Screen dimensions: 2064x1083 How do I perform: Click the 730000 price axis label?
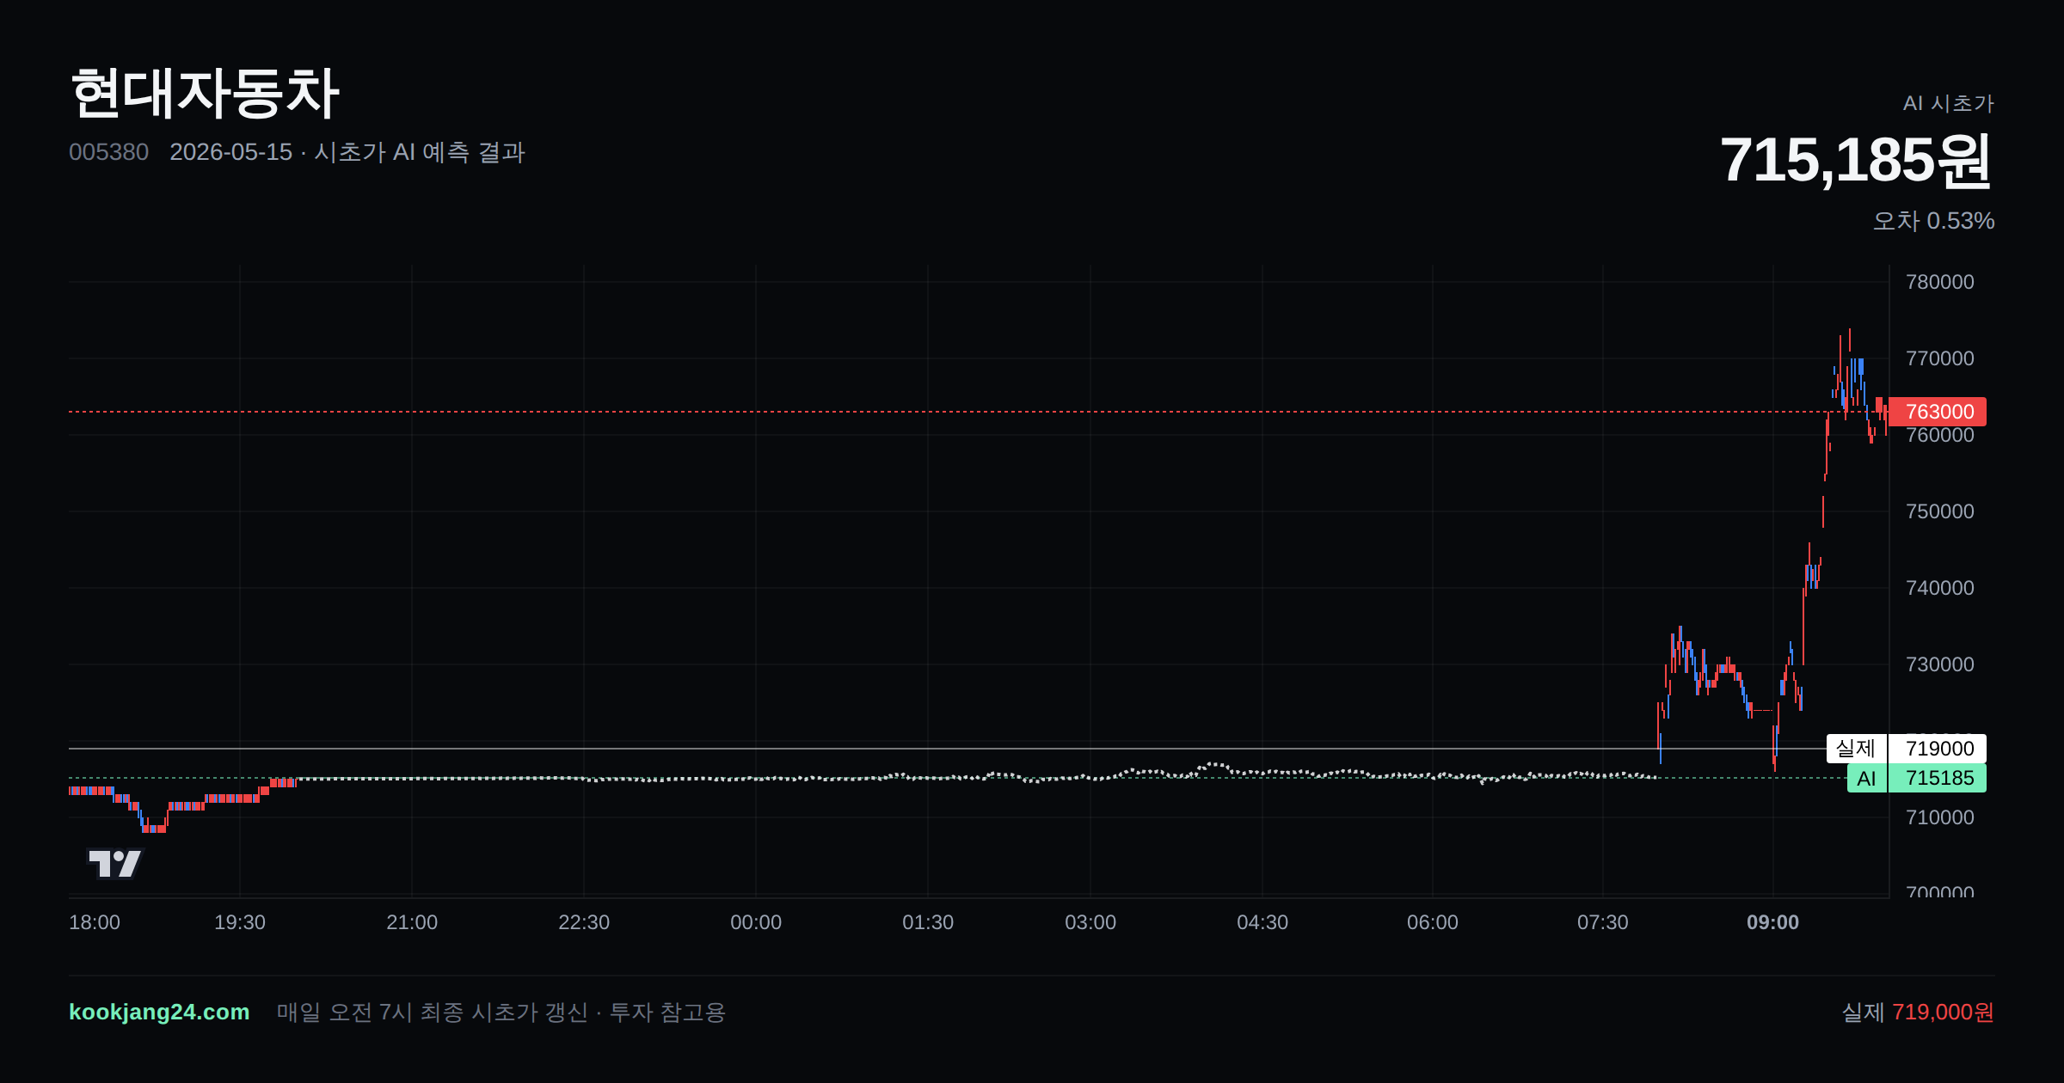[x=1940, y=664]
